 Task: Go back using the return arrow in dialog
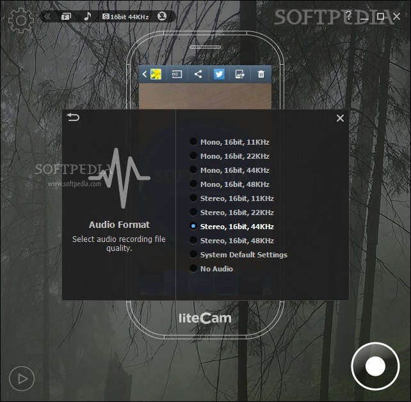(x=73, y=117)
